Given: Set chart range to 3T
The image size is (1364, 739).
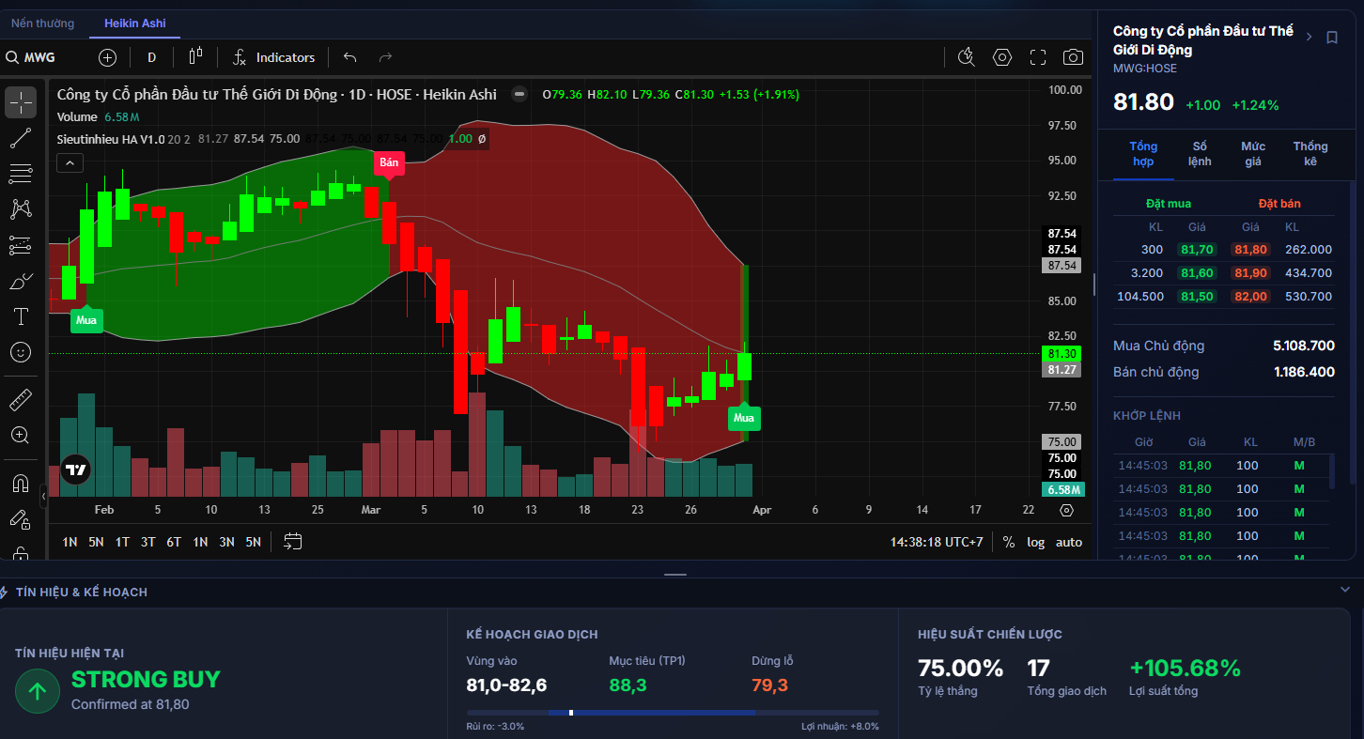Looking at the screenshot, I should coord(148,542).
